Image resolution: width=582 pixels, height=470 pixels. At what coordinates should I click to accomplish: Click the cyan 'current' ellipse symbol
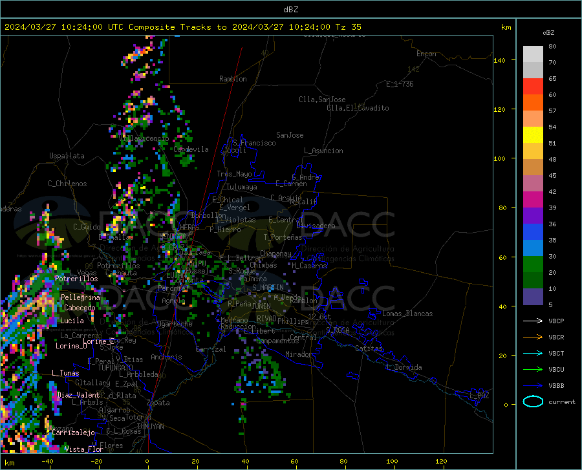533,401
